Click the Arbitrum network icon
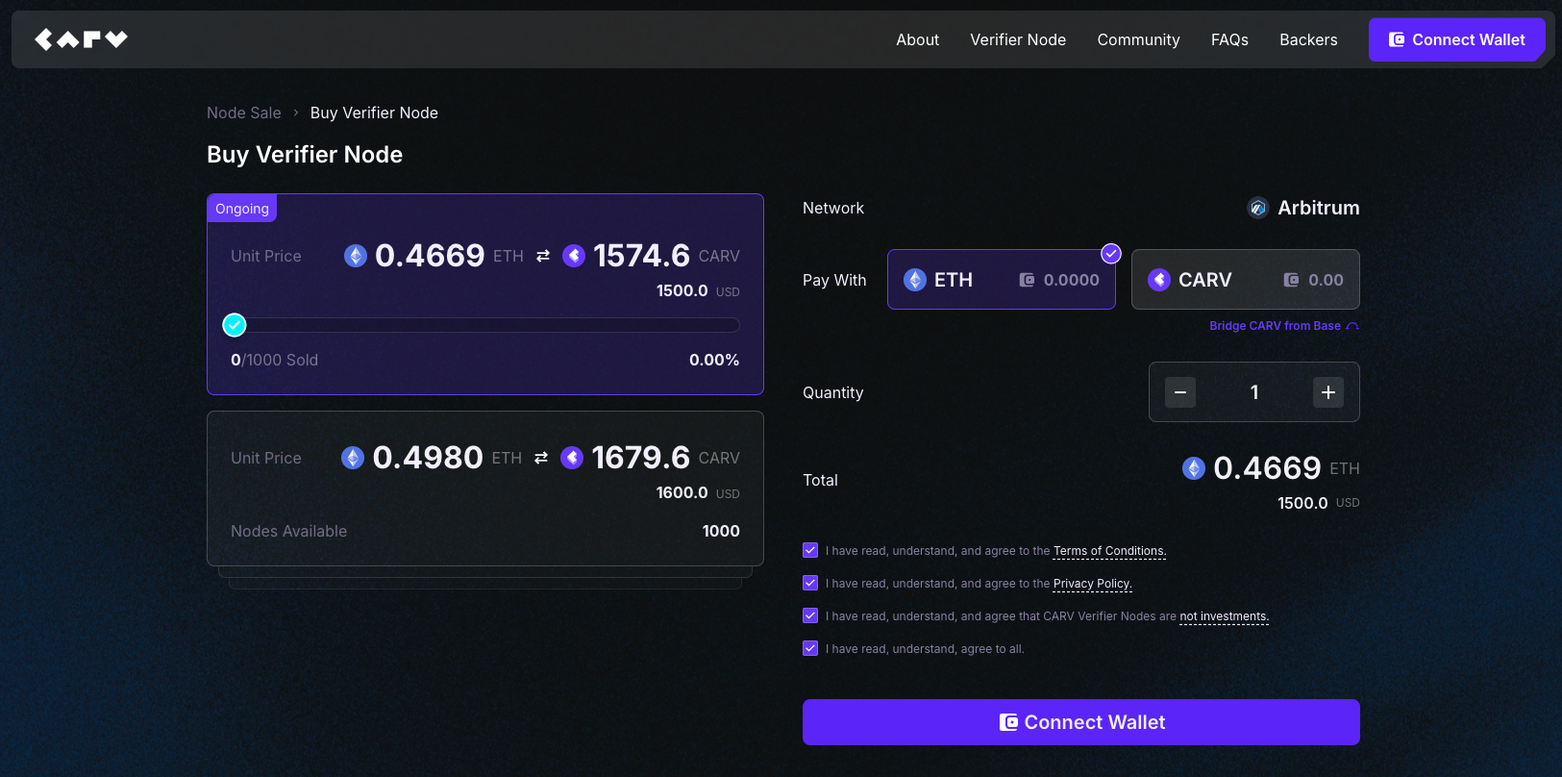1562x777 pixels. point(1257,208)
